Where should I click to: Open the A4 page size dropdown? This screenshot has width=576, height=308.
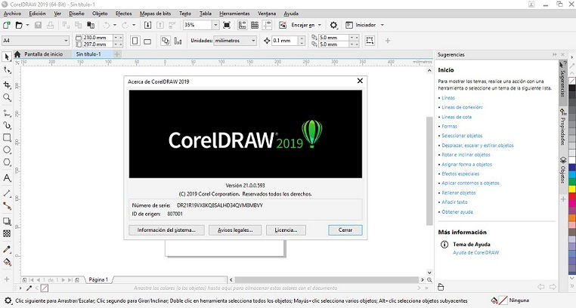[x=66, y=40]
